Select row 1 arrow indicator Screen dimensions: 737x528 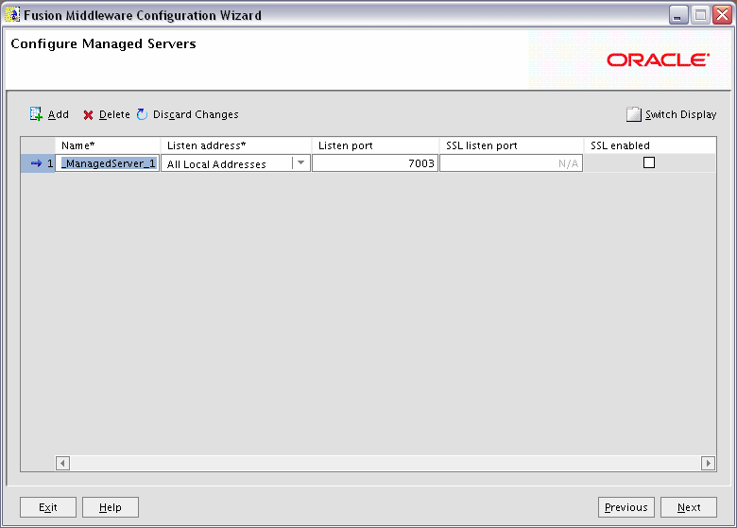pyautogui.click(x=36, y=163)
